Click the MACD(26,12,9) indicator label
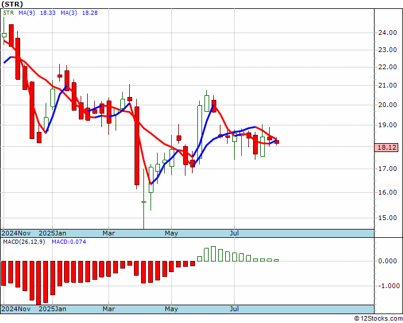The height and width of the screenshot is (323, 403). click(x=24, y=242)
